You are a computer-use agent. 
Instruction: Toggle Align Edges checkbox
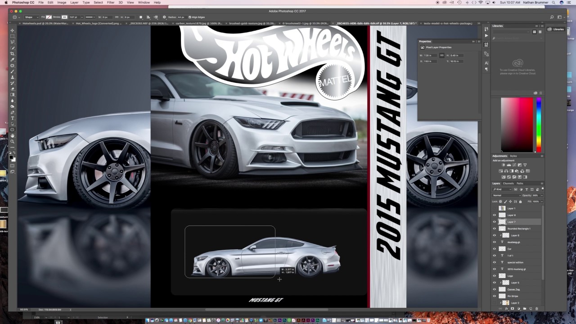[x=190, y=17]
